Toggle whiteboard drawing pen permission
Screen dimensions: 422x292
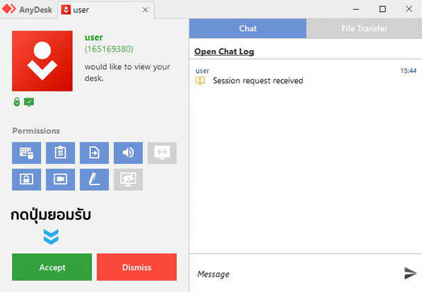pyautogui.click(x=94, y=180)
